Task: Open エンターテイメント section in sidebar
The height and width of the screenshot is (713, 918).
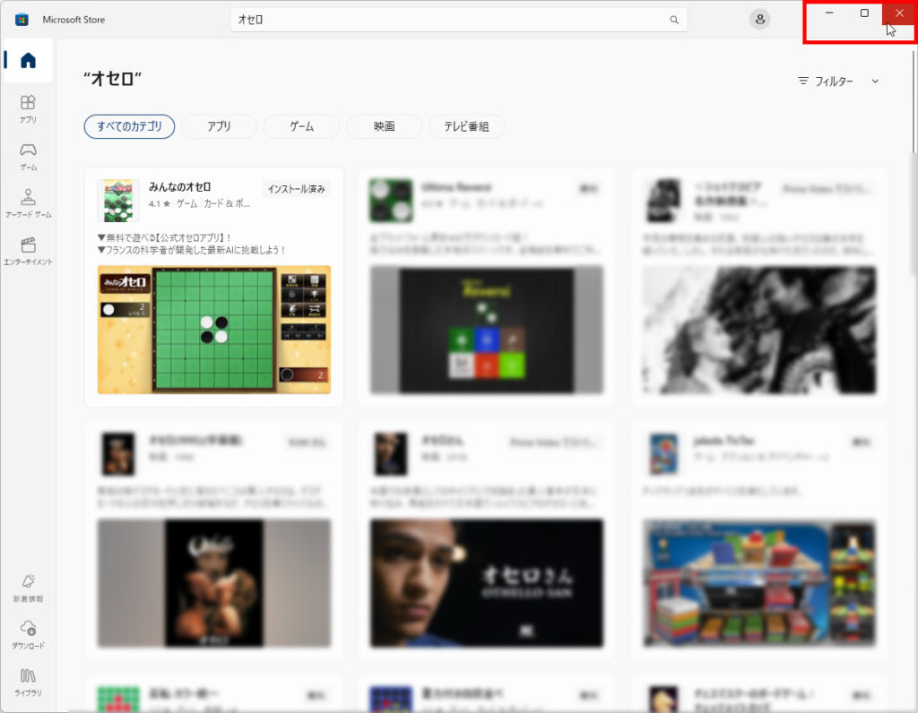Action: [x=28, y=251]
